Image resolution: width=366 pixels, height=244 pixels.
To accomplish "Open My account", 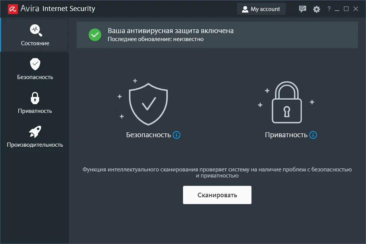I will tap(261, 9).
